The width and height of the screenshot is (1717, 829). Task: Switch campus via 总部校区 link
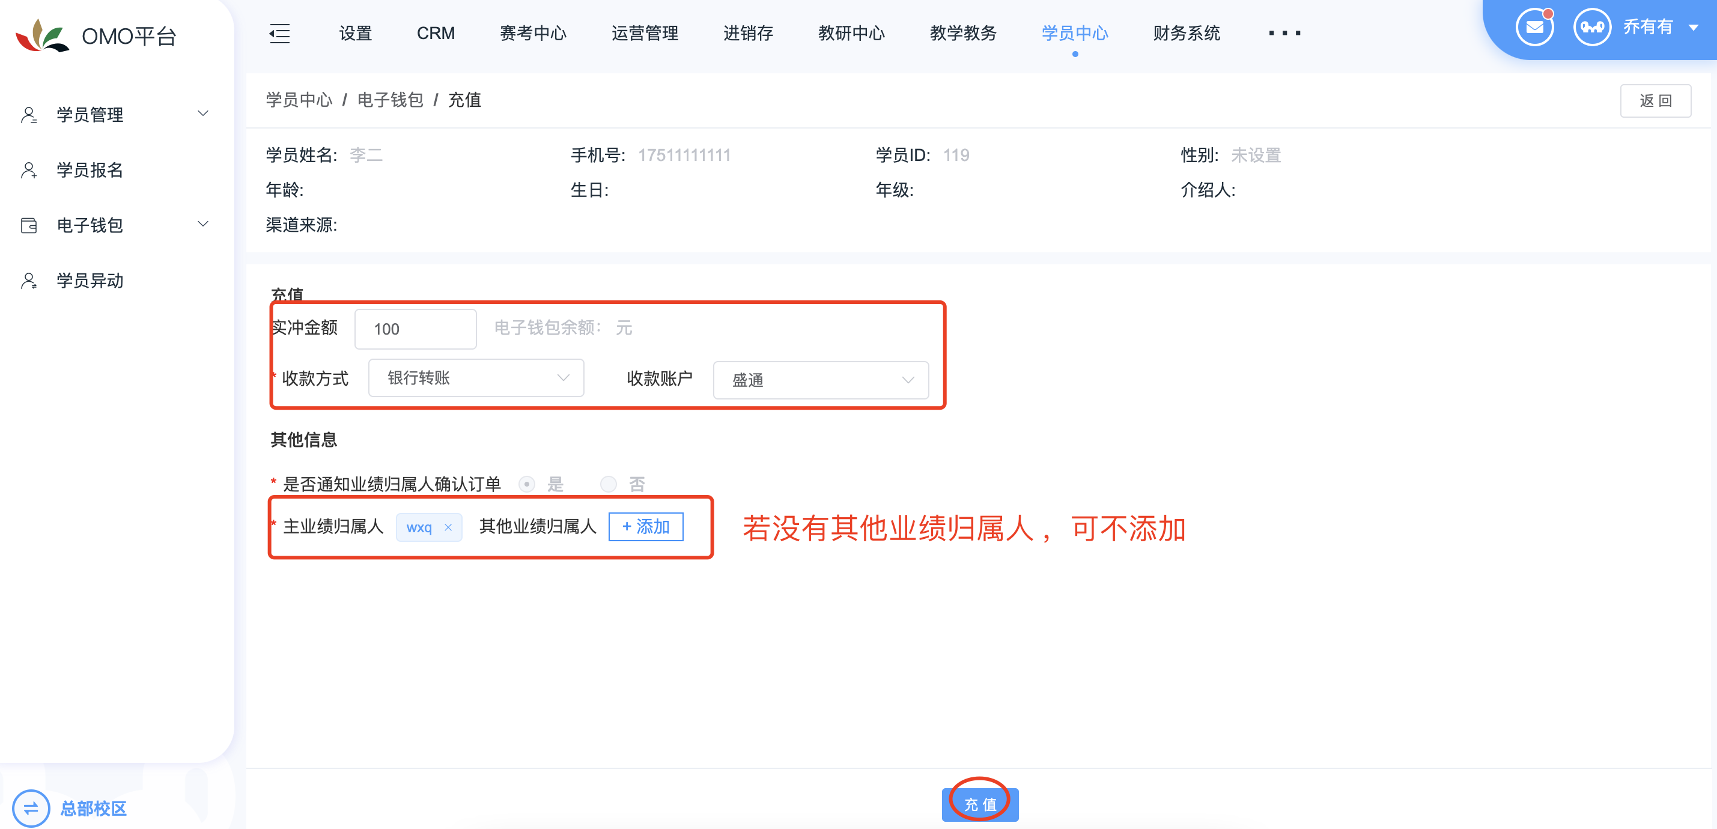93,809
